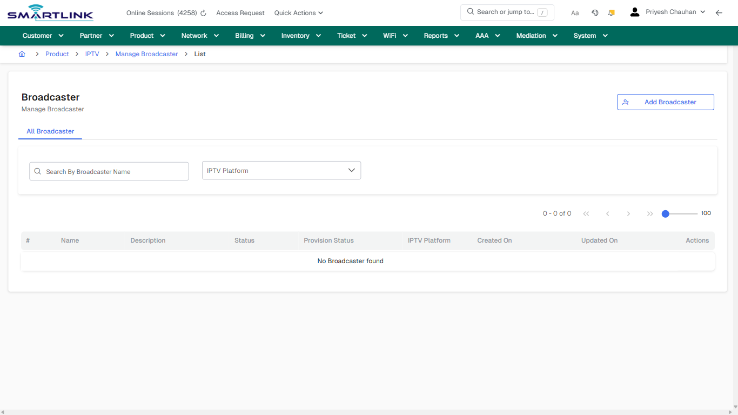The width and height of the screenshot is (738, 415).
Task: Open the Manage Broadcaster breadcrumb link
Action: [x=146, y=53]
